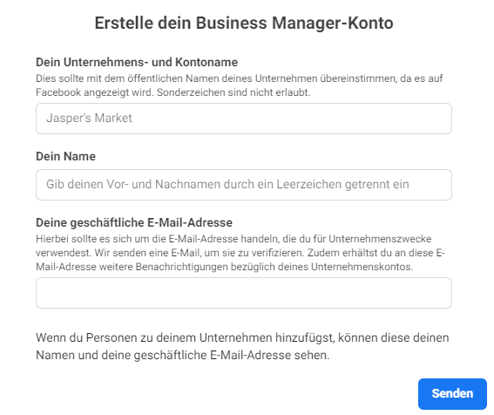This screenshot has width=494, height=415.
Task: Select the Vor- und Nachnamen input field
Action: [244, 185]
